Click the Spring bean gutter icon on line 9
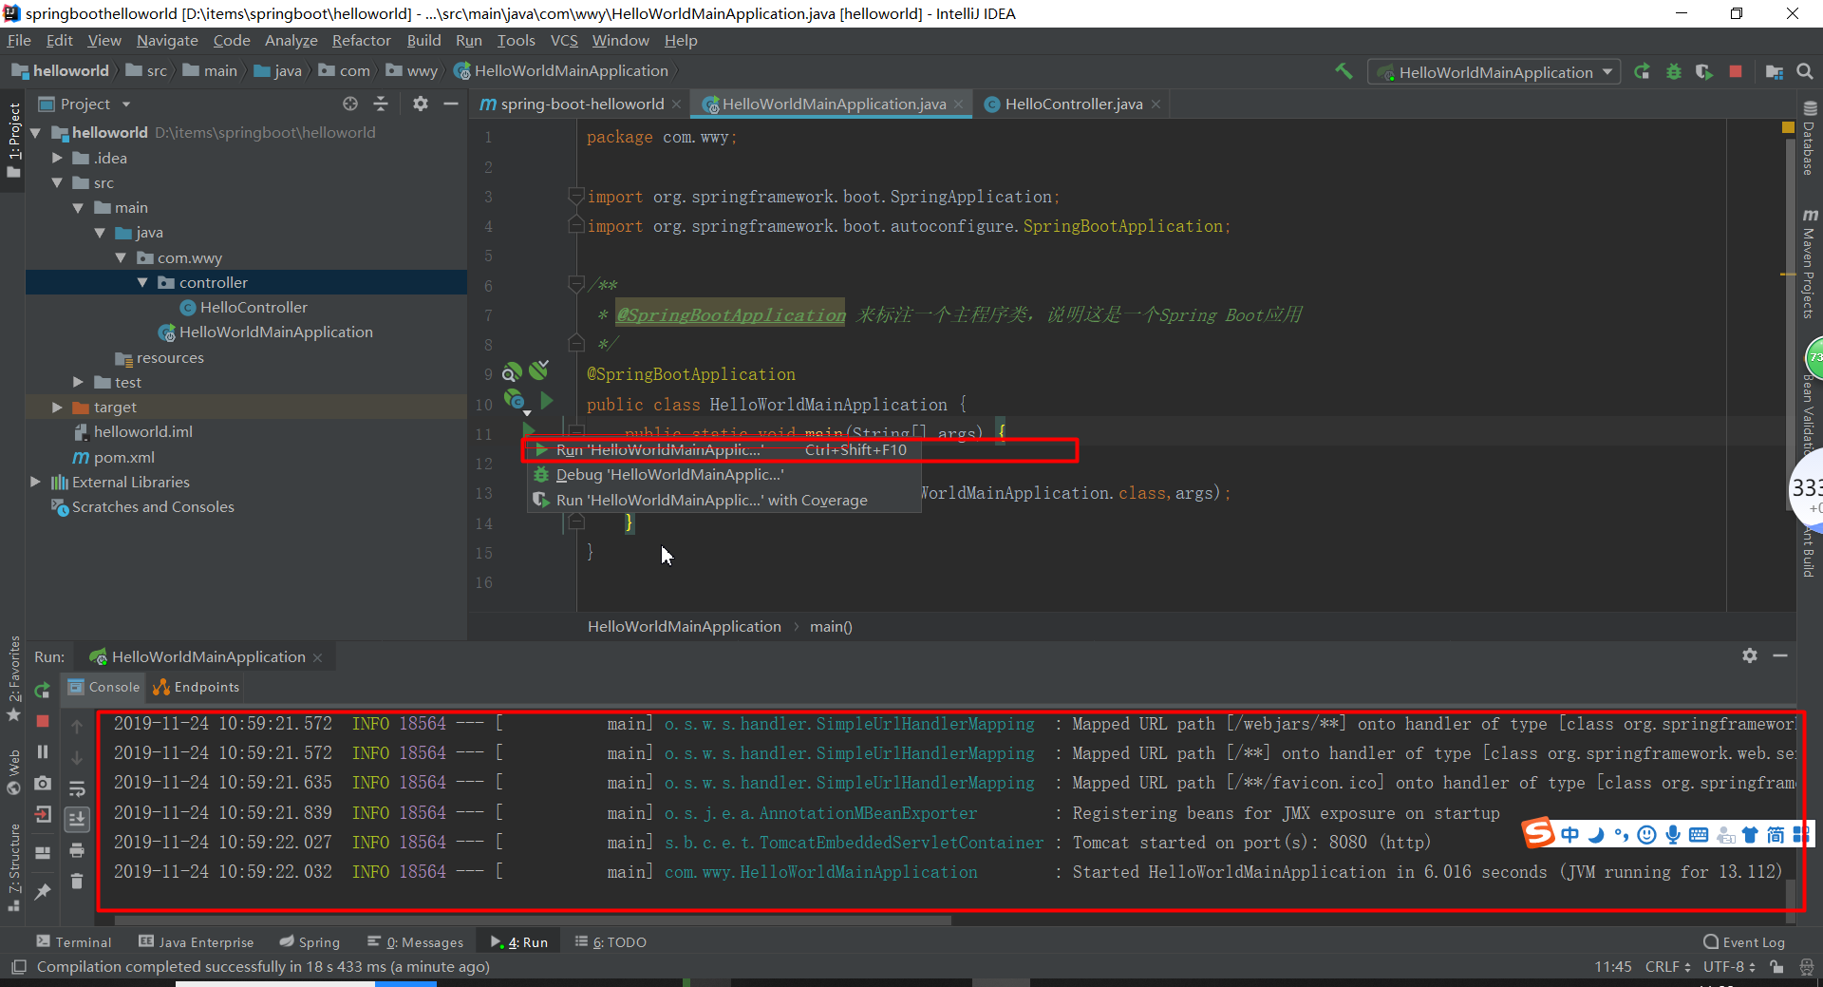The width and height of the screenshot is (1823, 987). click(x=512, y=371)
